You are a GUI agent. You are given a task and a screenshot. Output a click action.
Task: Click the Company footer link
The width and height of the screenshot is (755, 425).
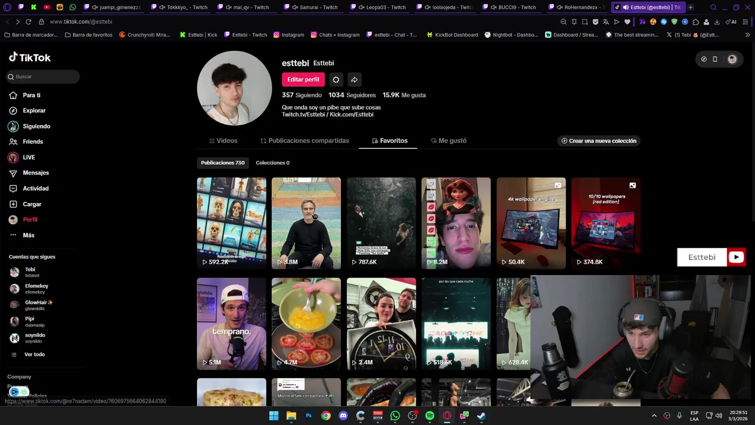19,377
